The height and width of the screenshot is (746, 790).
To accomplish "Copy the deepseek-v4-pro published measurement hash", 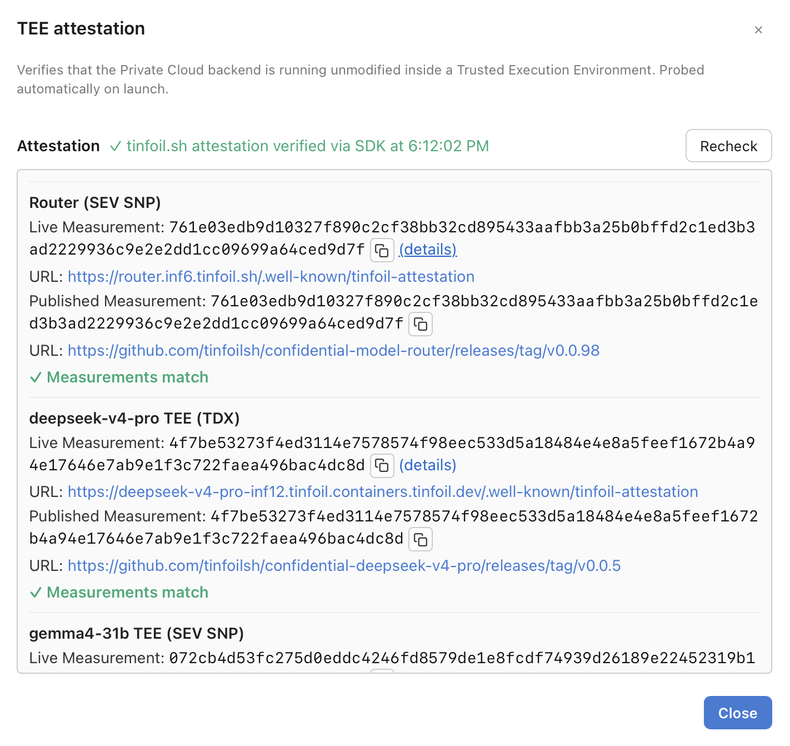I will [421, 539].
